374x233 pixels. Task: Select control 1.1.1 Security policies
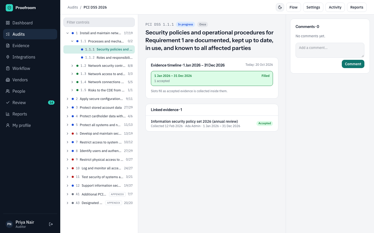[99, 49]
